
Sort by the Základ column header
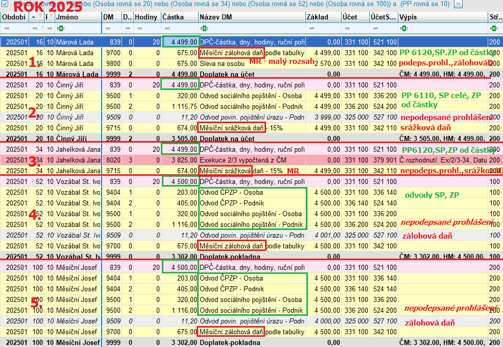(323, 17)
